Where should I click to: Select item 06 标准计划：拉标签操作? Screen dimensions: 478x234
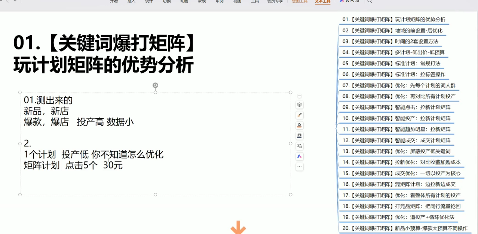[x=394, y=75]
